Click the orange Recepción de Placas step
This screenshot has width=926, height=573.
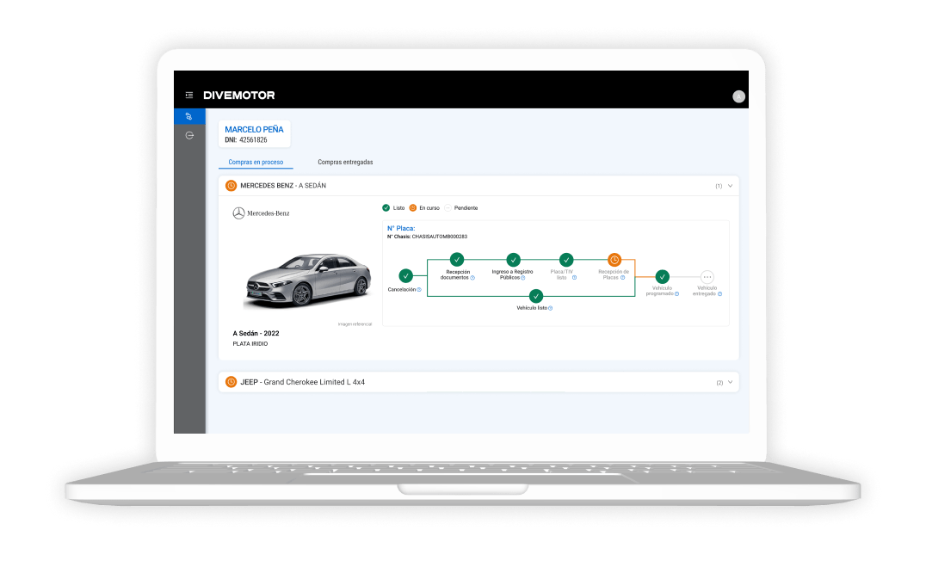click(614, 259)
